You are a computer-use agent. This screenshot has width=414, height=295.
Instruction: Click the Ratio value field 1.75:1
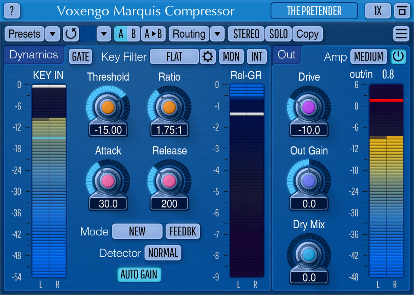click(169, 130)
